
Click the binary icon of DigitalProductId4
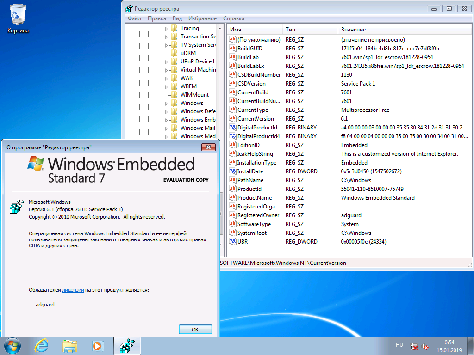point(232,136)
